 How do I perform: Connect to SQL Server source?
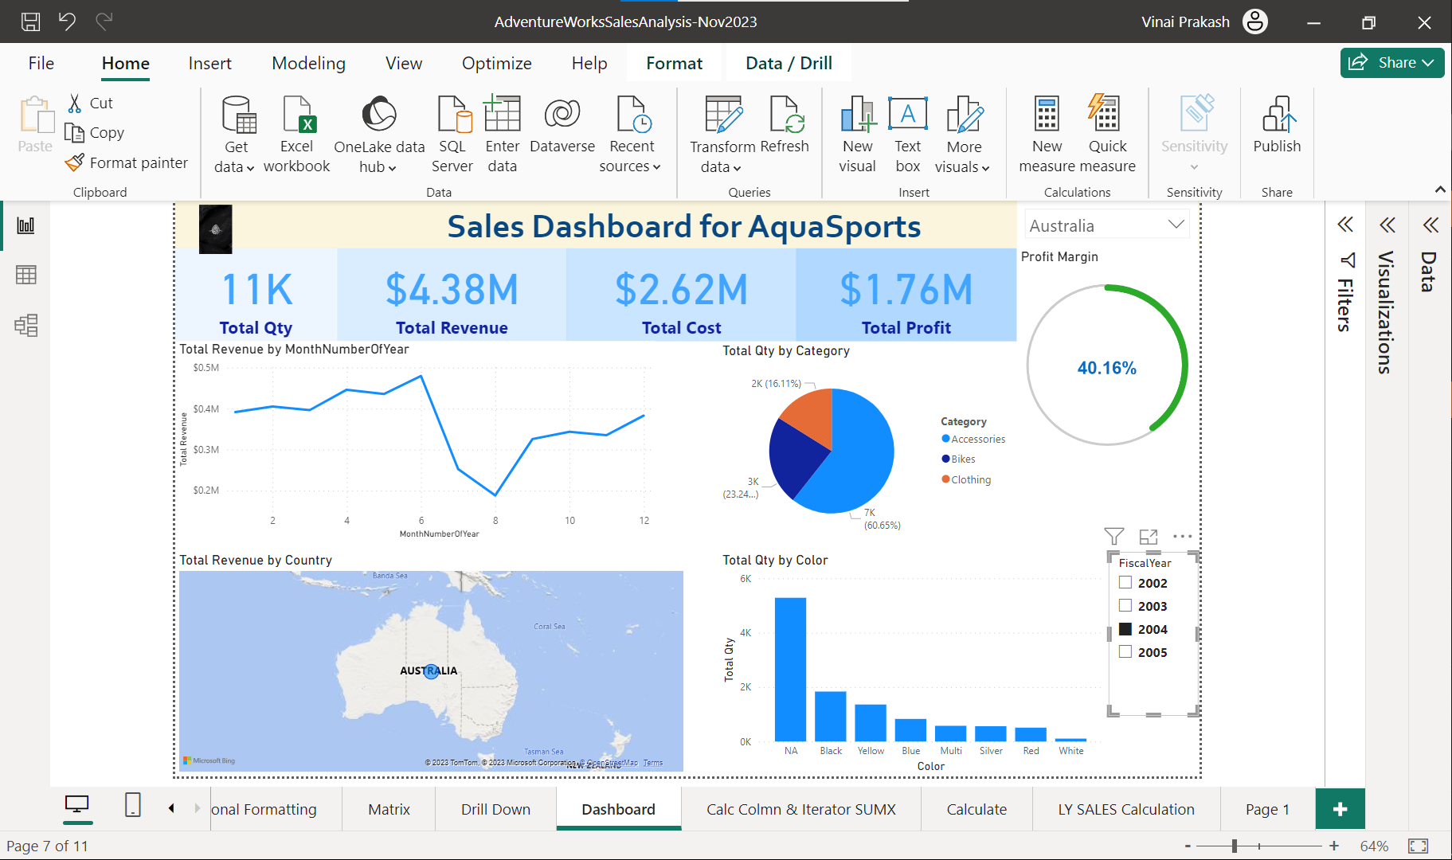point(452,134)
